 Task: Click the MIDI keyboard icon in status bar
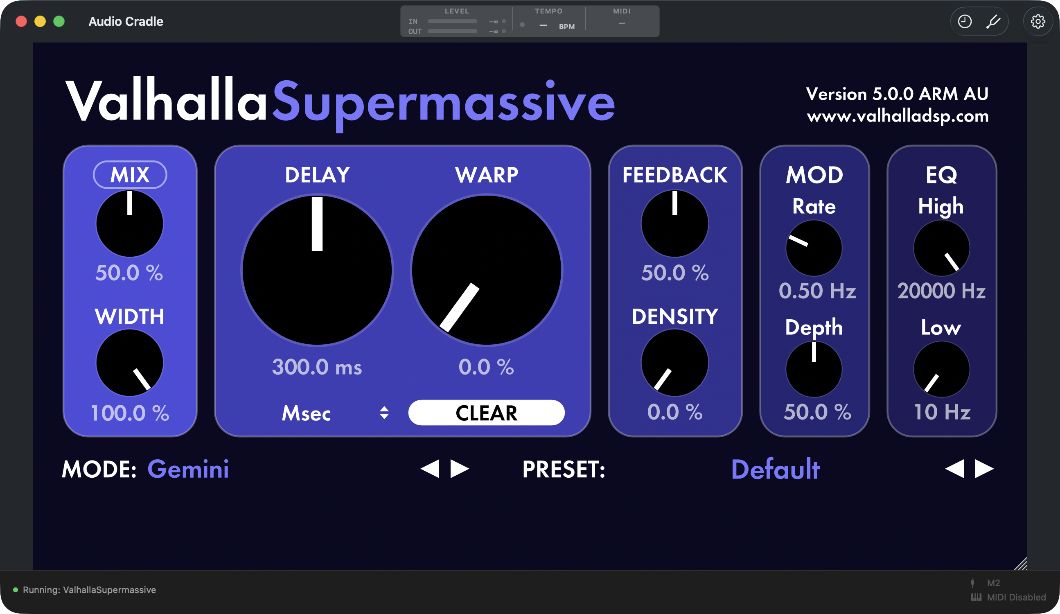click(976, 597)
